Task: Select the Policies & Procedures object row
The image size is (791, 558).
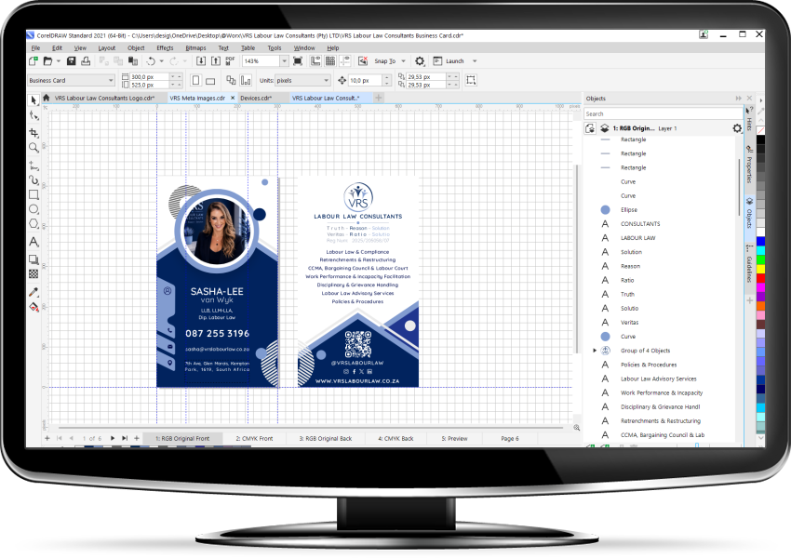Action: pyautogui.click(x=661, y=365)
